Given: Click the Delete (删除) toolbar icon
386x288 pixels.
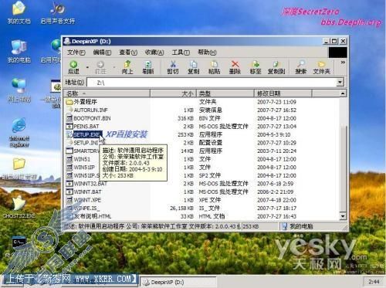Looking at the screenshot, I should [x=235, y=67].
